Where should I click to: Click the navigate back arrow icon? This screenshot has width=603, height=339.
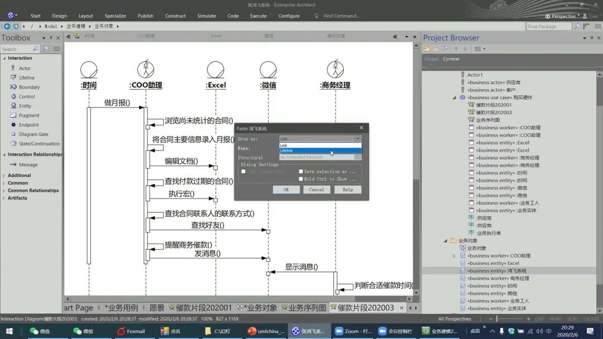(x=7, y=26)
